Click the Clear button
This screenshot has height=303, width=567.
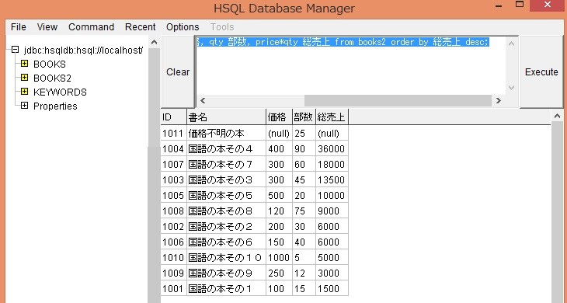[x=178, y=72]
